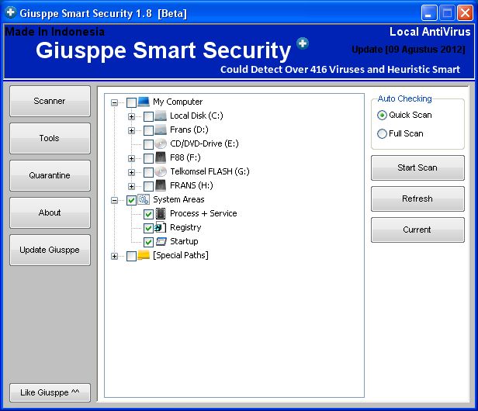Image resolution: width=478 pixels, height=411 pixels.
Task: Click the Telkomsel FLASH (G:) disc icon
Action: coord(161,171)
